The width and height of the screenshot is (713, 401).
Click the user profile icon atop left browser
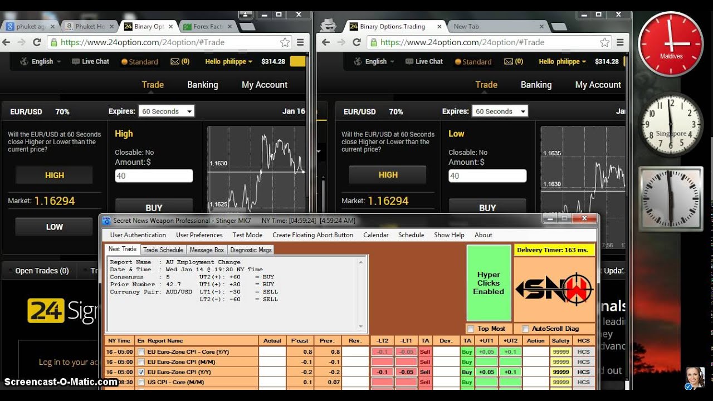[x=246, y=14]
